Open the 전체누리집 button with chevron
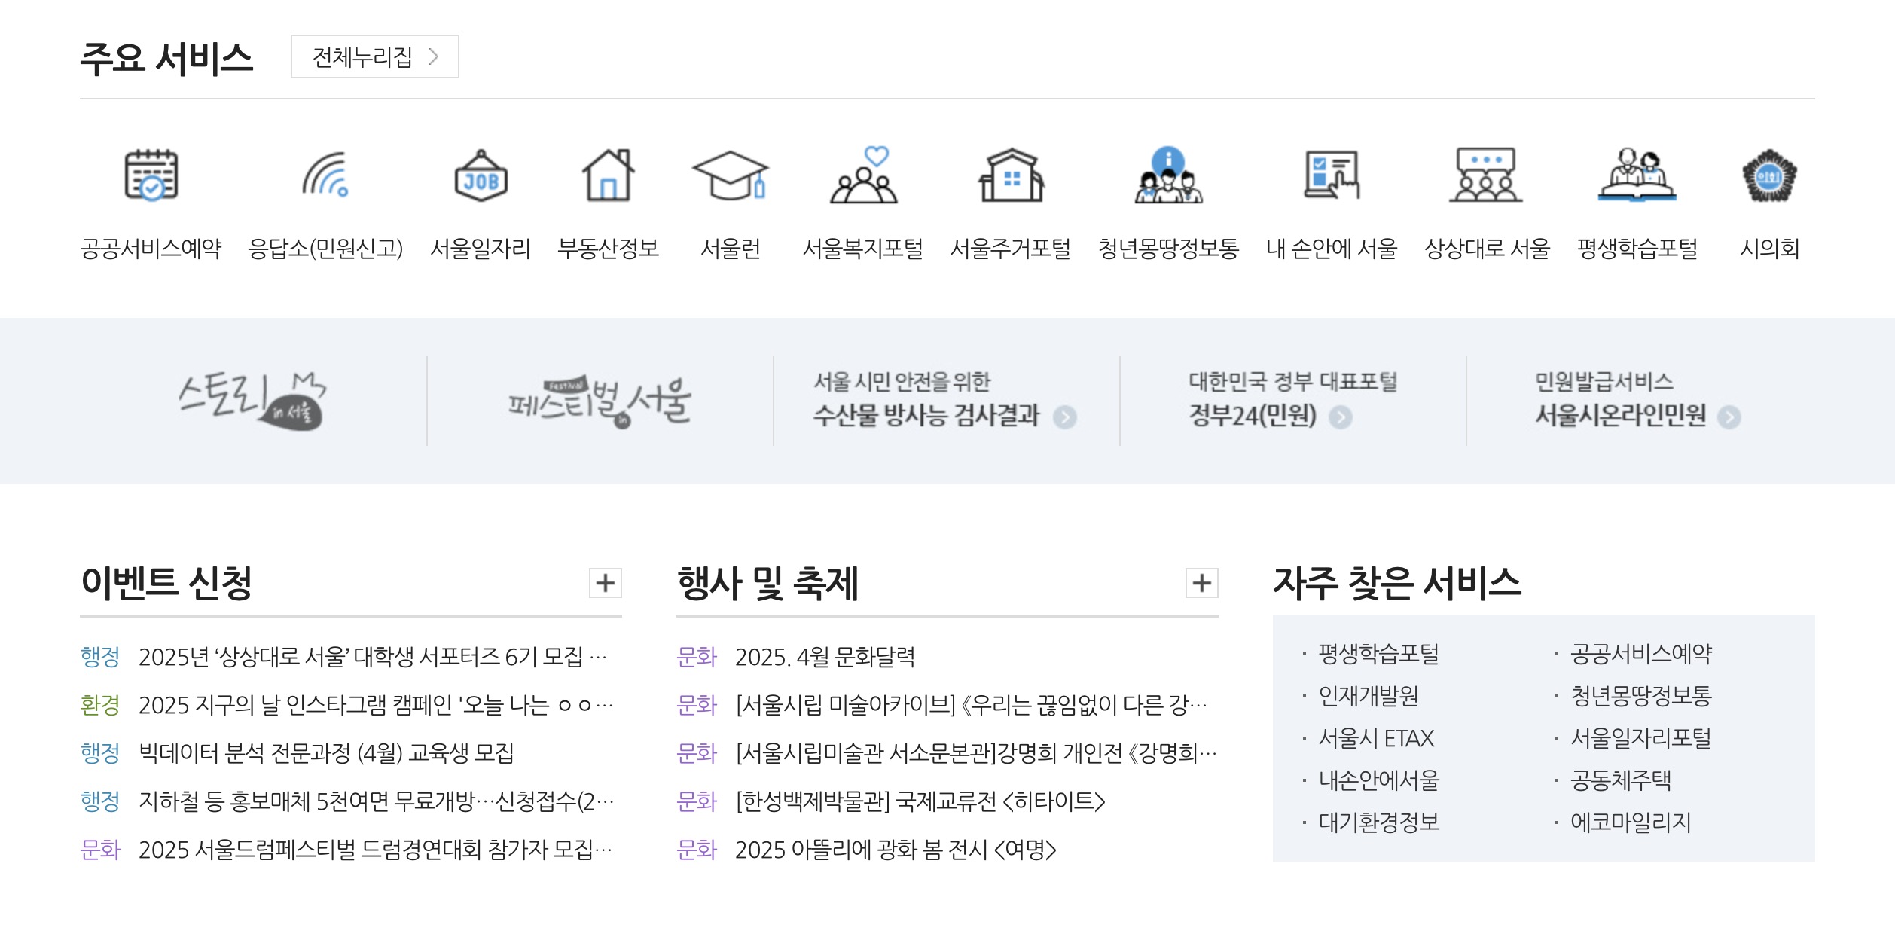Viewport: 1895px width, 943px height. pyautogui.click(x=374, y=56)
